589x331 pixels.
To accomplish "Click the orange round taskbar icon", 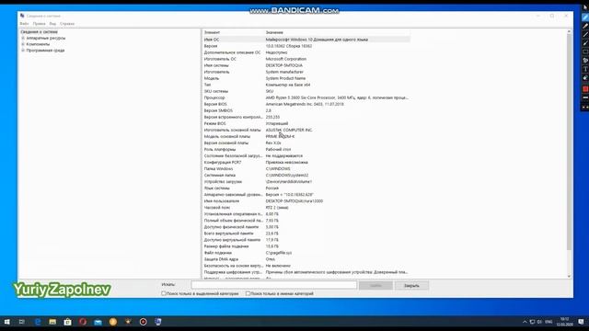I will [x=113, y=322].
